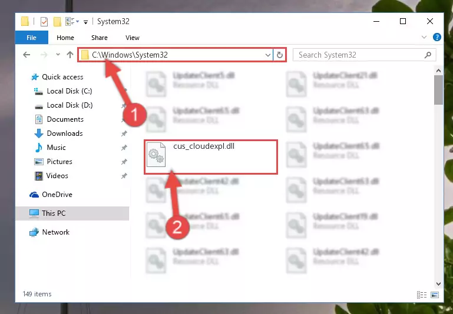The width and height of the screenshot is (453, 314).
Task: Open the Help question mark icon
Action: click(x=437, y=37)
